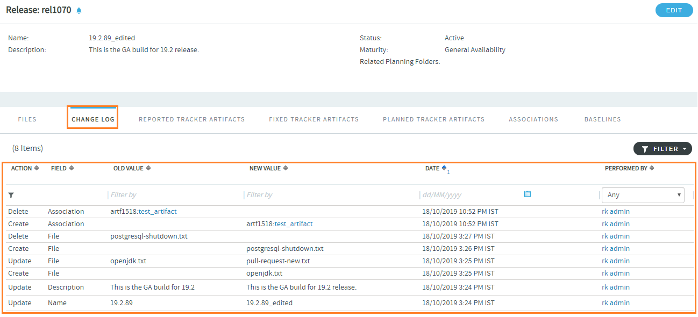698x317 pixels.
Task: Click the dd/MM/yyyy date filter field
Action: point(471,195)
